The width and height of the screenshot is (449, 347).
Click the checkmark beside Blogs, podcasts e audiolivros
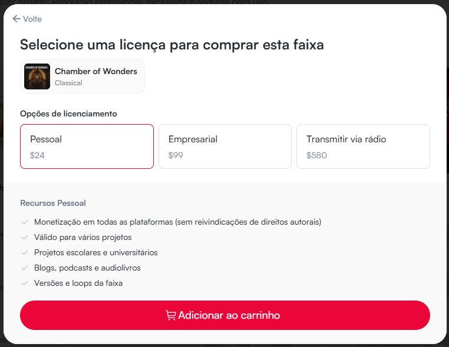click(24, 268)
